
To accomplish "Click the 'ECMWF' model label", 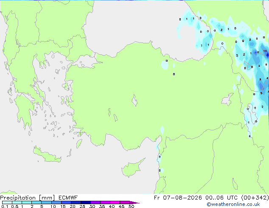I will click(x=68, y=198).
